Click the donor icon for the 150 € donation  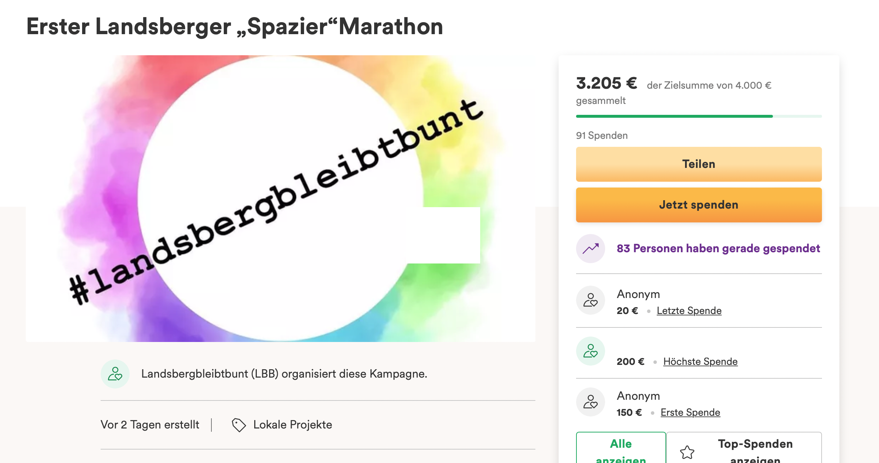tap(591, 402)
